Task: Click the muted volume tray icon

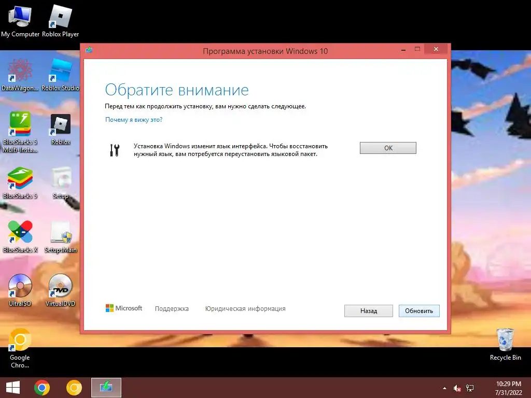Action: 457,388
